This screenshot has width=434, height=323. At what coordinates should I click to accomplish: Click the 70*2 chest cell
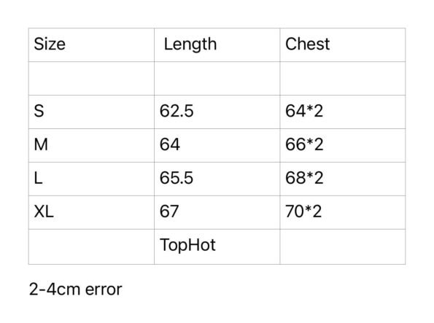point(343,212)
